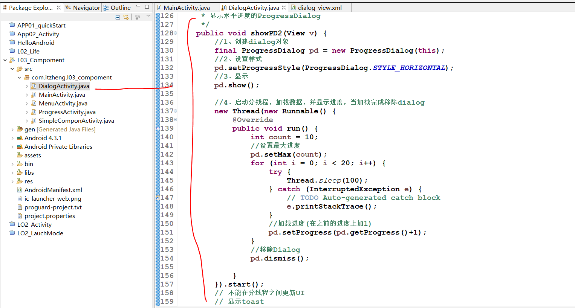Close the DialogActivity.java editor tab

click(284, 7)
